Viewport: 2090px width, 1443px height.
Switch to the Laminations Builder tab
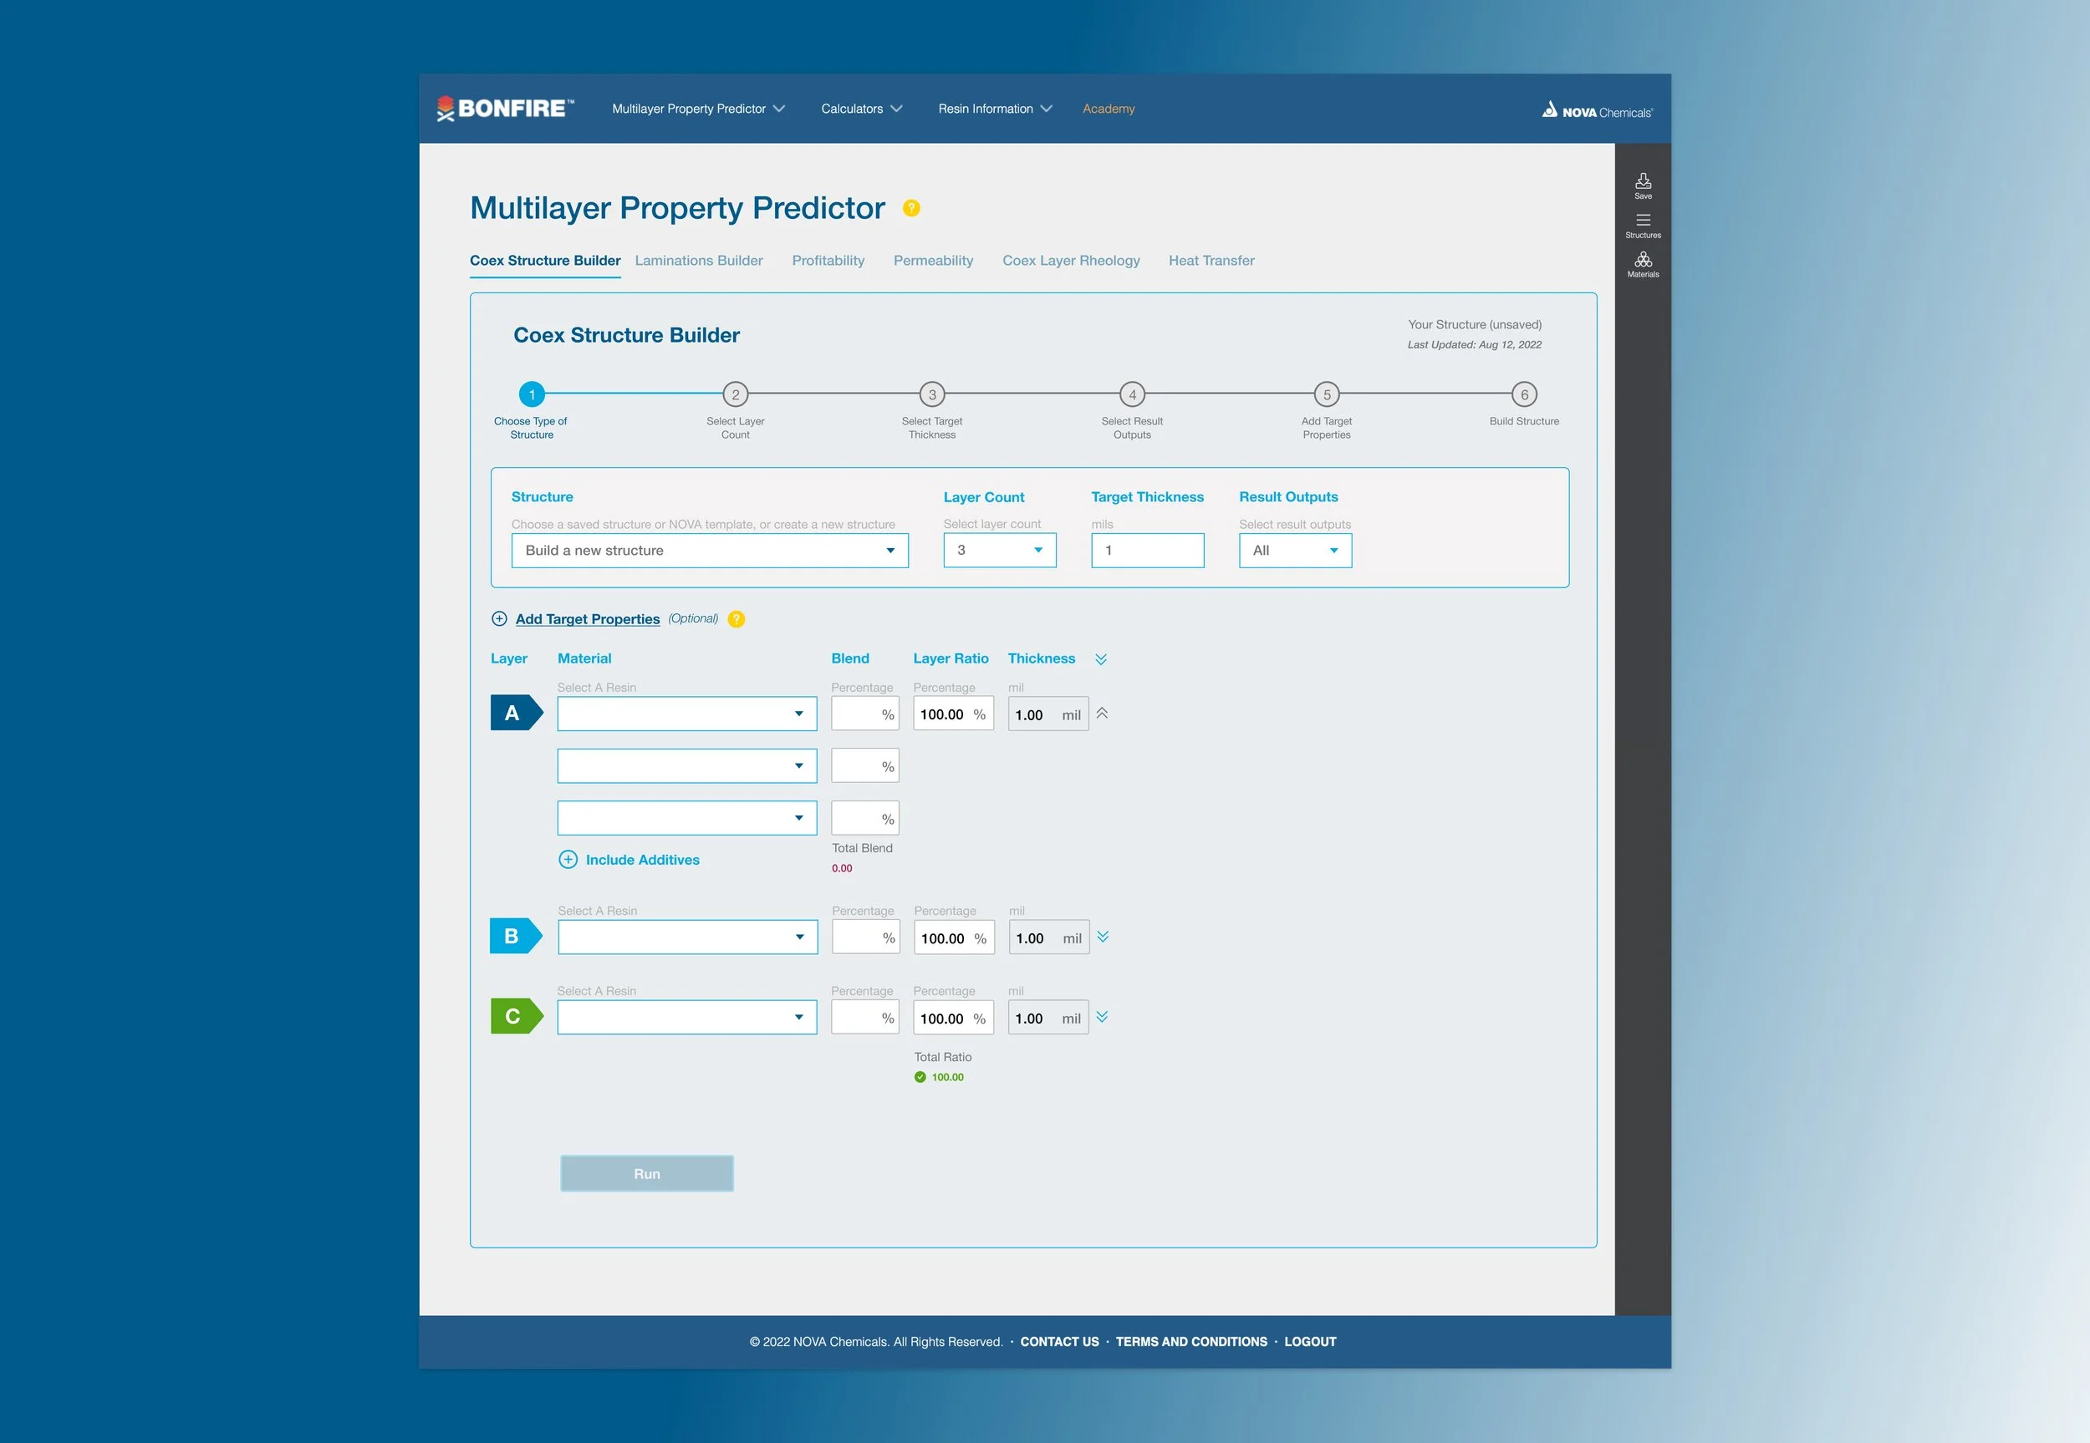pyautogui.click(x=698, y=261)
